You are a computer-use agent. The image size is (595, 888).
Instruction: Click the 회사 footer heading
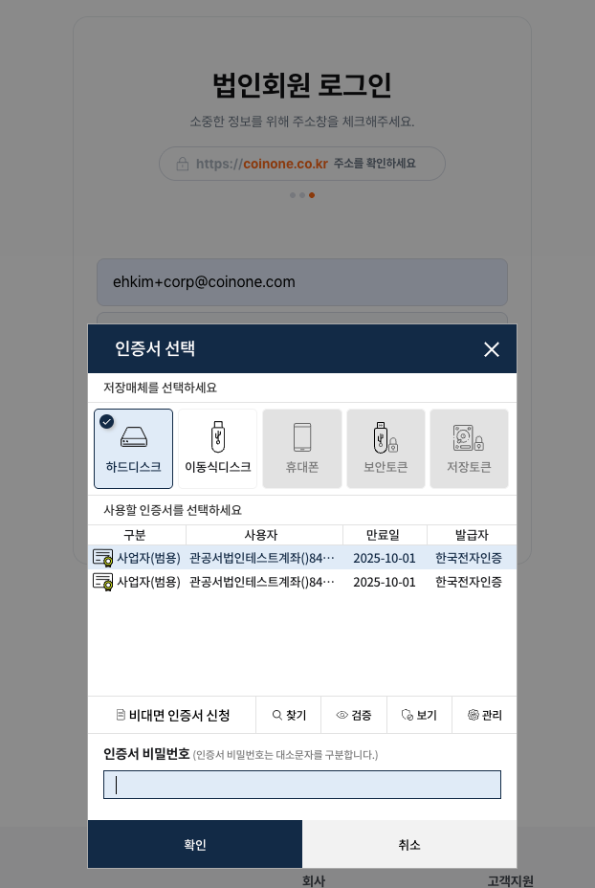tap(313, 880)
